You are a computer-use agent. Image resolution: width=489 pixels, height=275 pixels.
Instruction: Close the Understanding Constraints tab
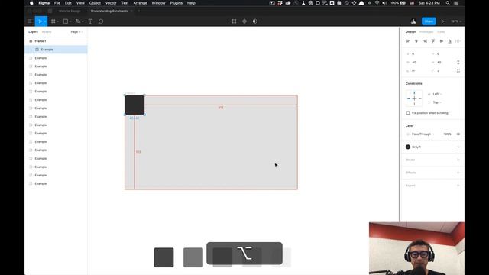pyautogui.click(x=131, y=11)
